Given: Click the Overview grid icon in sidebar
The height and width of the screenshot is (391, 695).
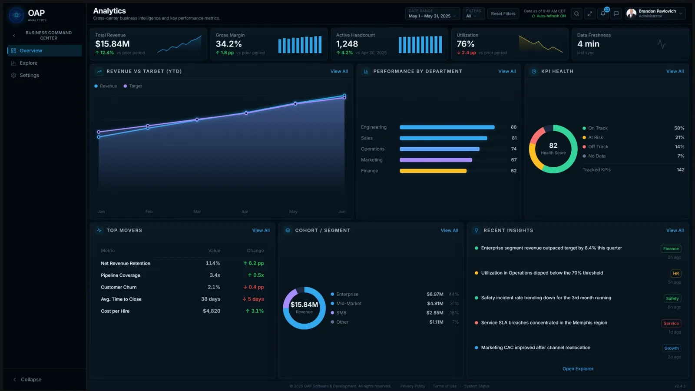Looking at the screenshot, I should click(x=13, y=51).
